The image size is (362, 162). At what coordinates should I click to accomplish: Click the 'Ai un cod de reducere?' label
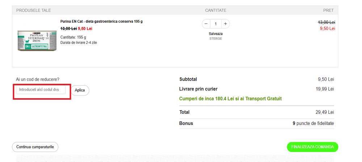click(x=38, y=79)
